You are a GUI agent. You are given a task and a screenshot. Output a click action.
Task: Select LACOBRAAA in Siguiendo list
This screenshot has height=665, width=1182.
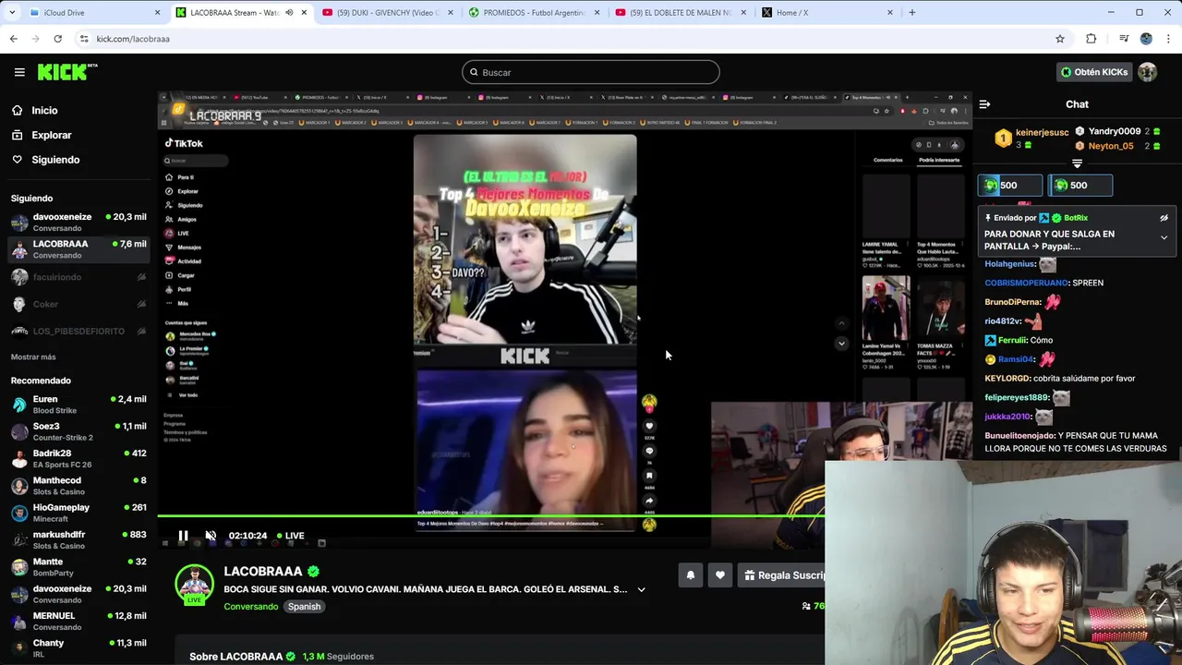[79, 249]
